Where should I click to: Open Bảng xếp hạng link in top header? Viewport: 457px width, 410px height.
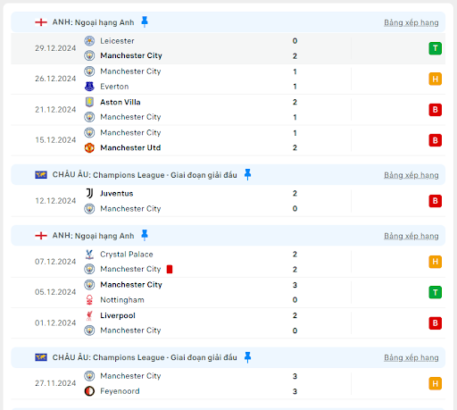point(411,22)
